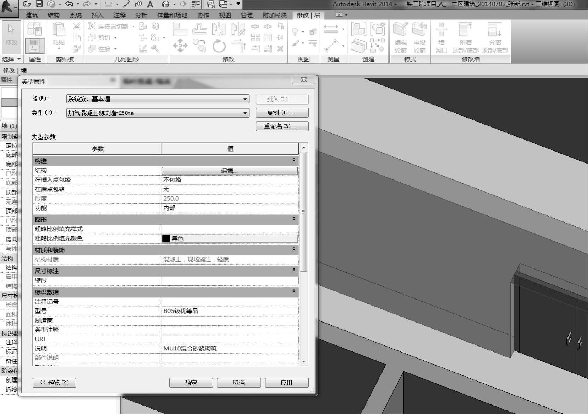Click the 功能 value cell showing 内部
The height and width of the screenshot is (414, 588).
(x=230, y=208)
